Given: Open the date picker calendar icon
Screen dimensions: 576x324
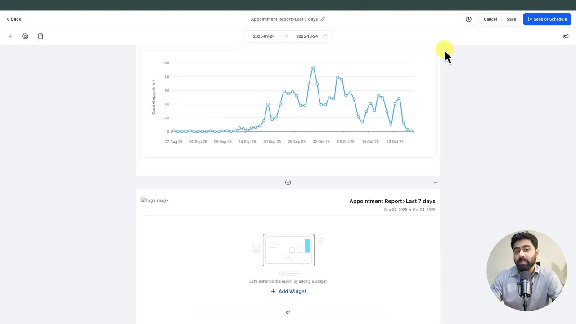Looking at the screenshot, I should pos(325,36).
